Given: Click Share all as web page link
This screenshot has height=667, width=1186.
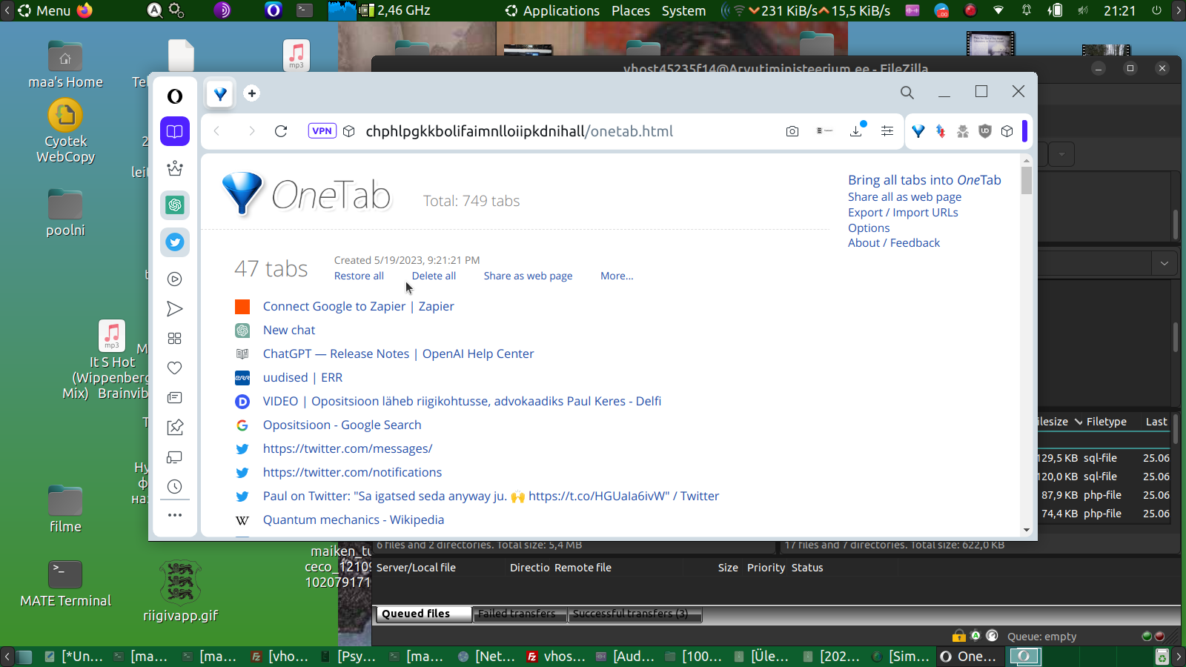Looking at the screenshot, I should (x=904, y=197).
